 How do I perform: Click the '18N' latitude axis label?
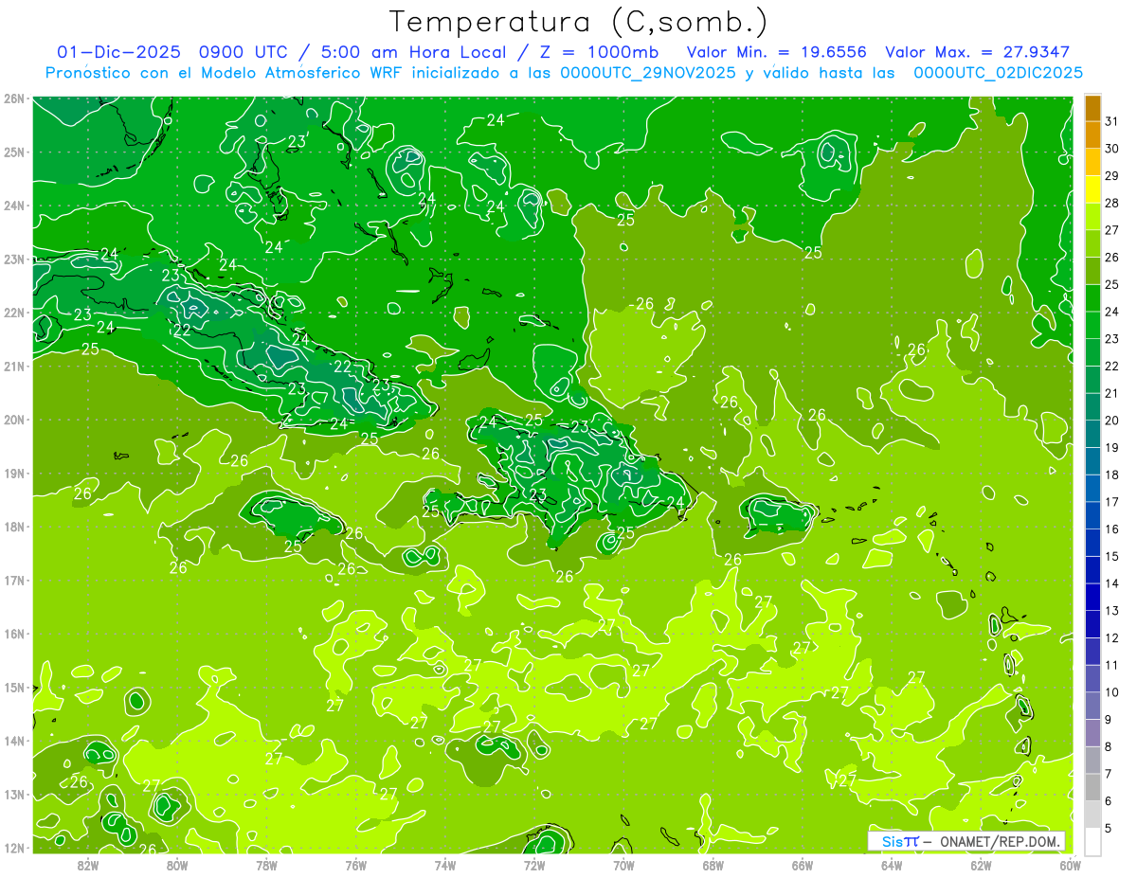point(14,527)
